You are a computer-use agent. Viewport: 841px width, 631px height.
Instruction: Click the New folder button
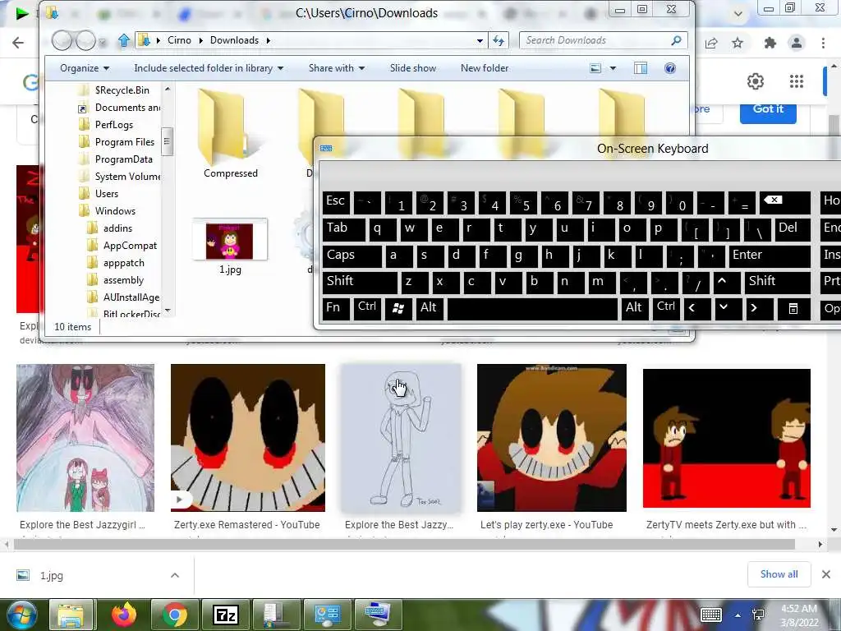pyautogui.click(x=485, y=68)
